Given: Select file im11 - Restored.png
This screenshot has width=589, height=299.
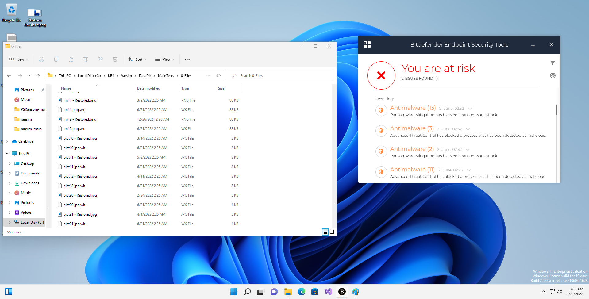Looking at the screenshot, I should (x=80, y=100).
